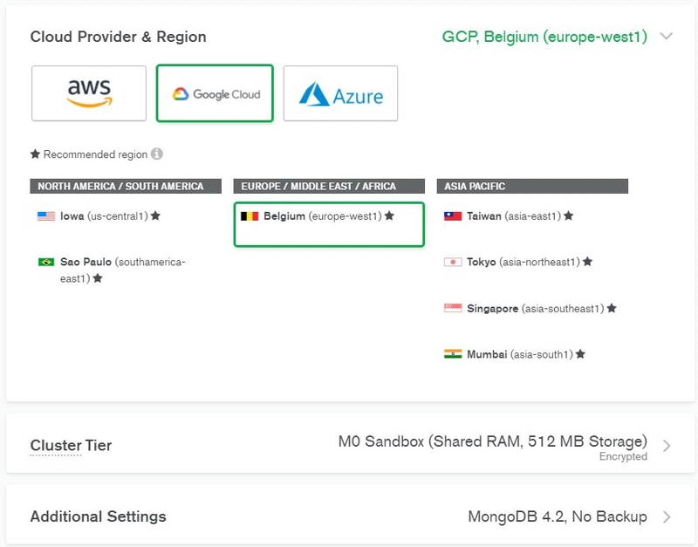Click the Brazil flag icon beside Sao Paulo
Viewport: 698px width, 547px height.
[x=46, y=262]
